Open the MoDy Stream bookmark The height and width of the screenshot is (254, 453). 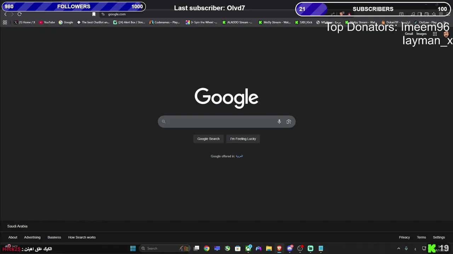click(275, 22)
